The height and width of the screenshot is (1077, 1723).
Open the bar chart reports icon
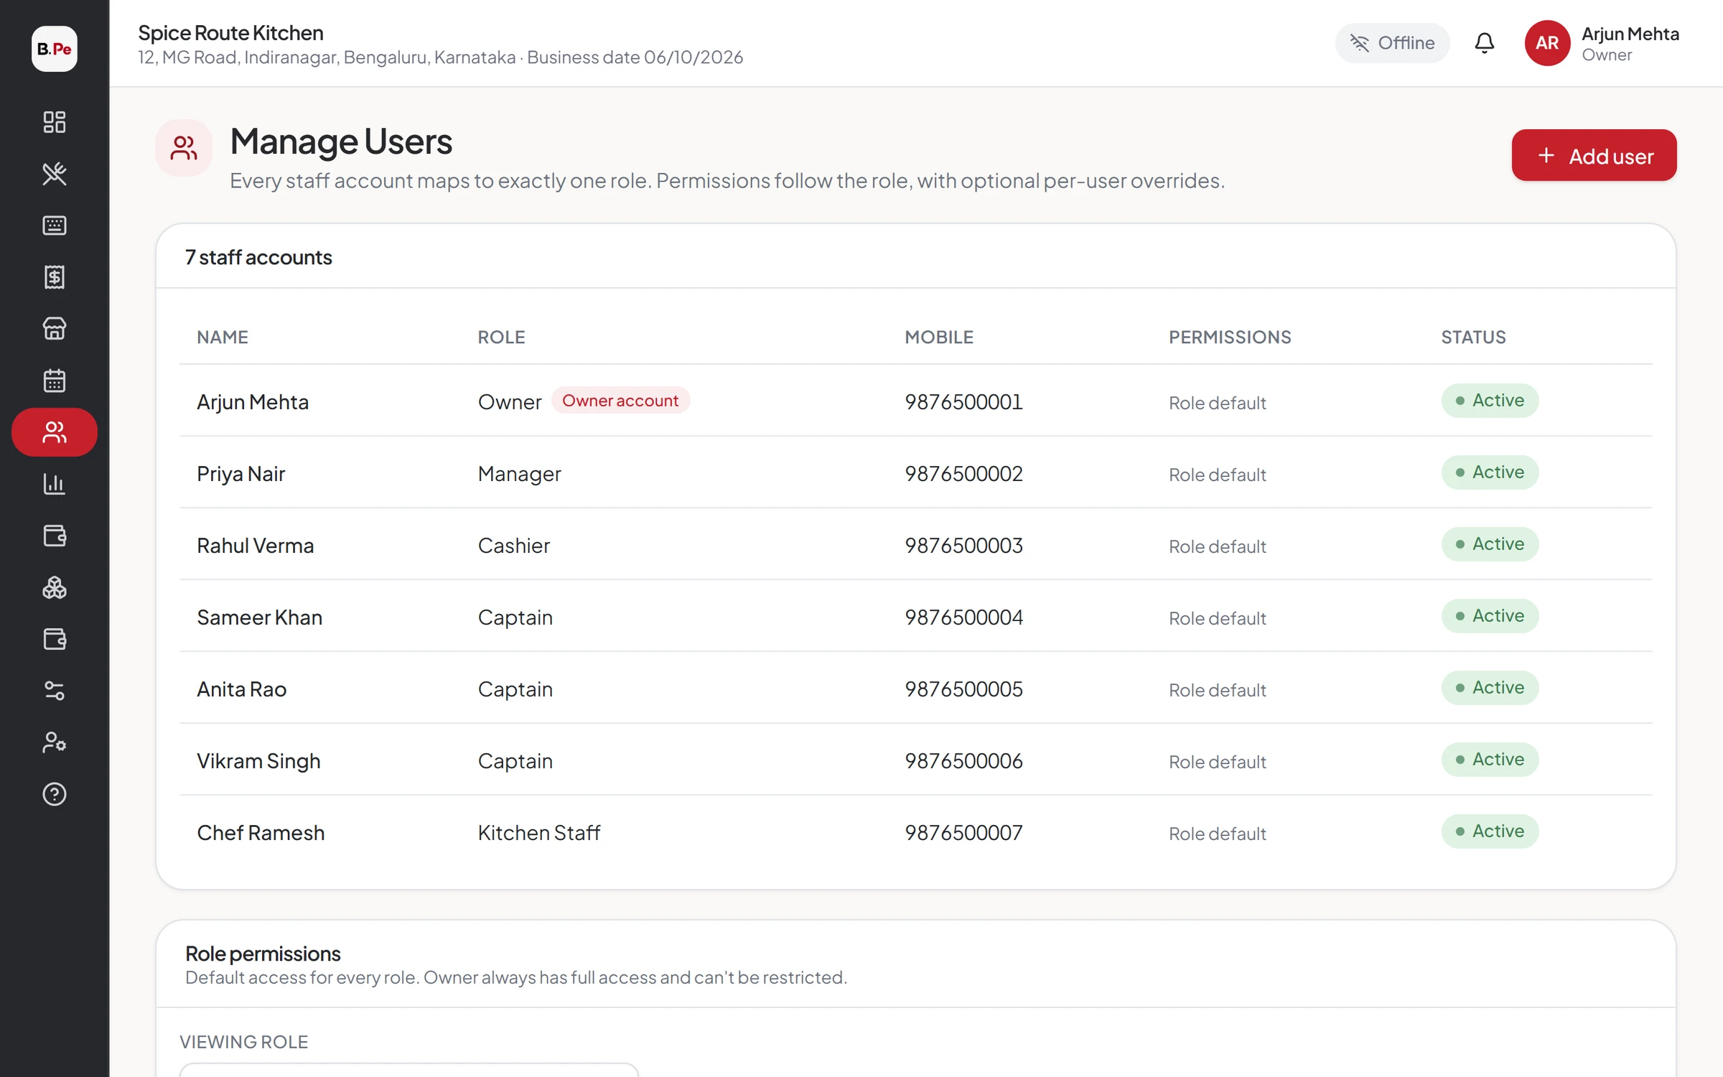click(x=55, y=484)
